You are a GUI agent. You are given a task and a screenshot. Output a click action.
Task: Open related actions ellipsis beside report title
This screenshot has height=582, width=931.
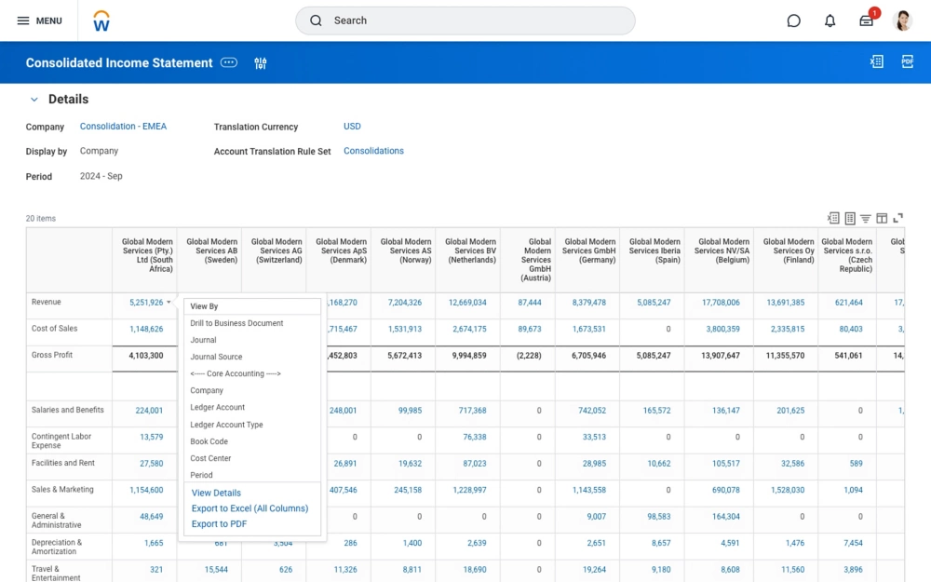(229, 62)
